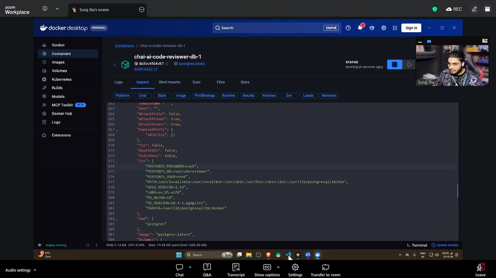Image resolution: width=496 pixels, height=278 pixels.
Task: Switch to the container Logs tab
Action: (x=119, y=82)
